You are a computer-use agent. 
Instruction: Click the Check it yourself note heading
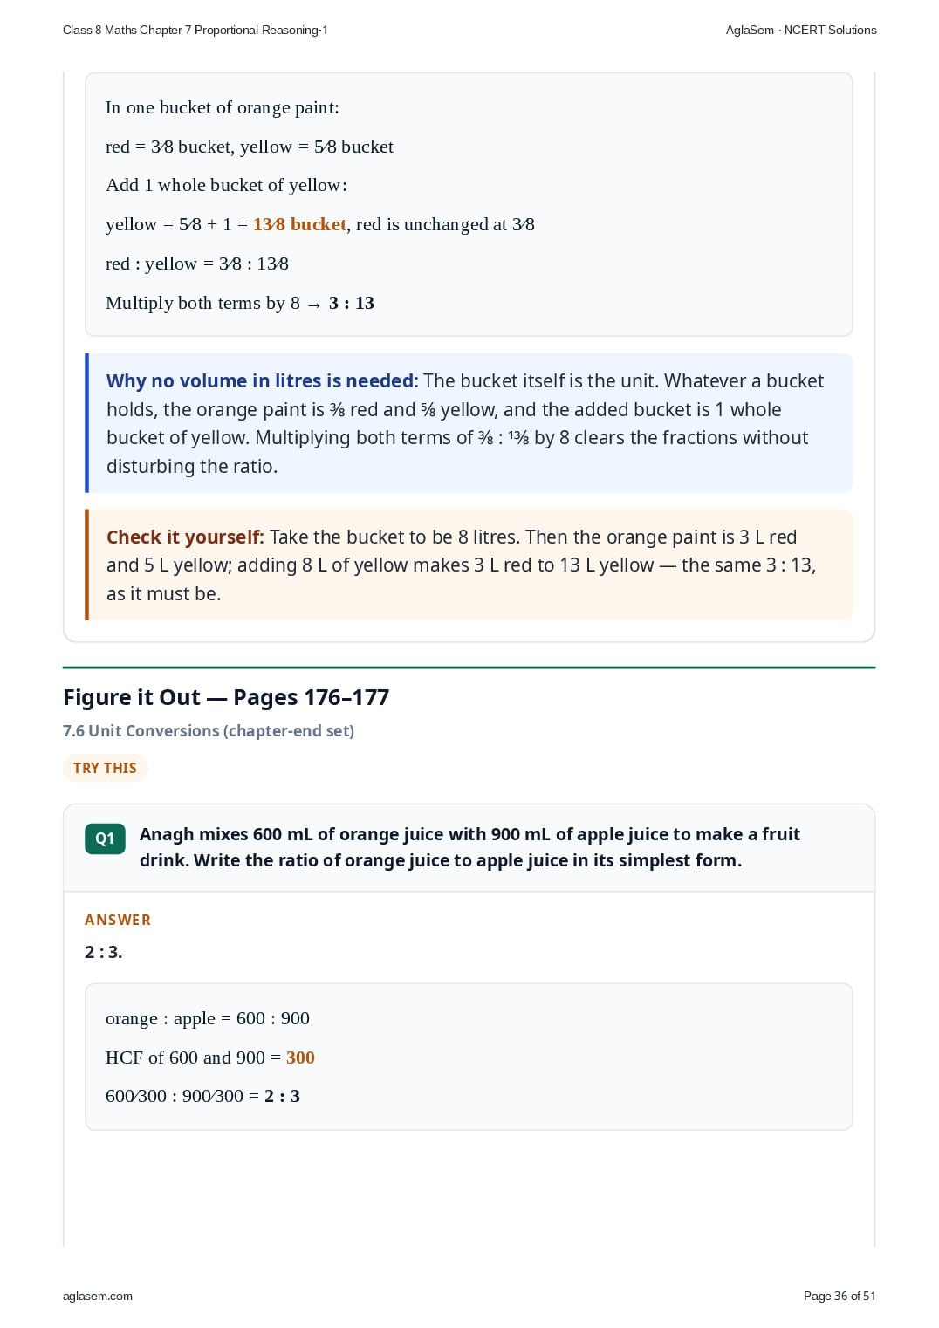point(185,537)
